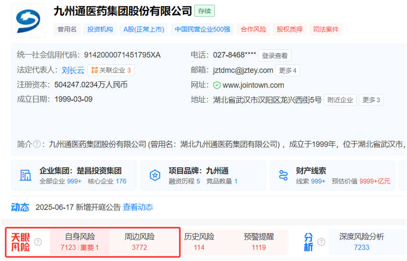Expand 更多 3 addresses
407x261 pixels.
click(371, 100)
